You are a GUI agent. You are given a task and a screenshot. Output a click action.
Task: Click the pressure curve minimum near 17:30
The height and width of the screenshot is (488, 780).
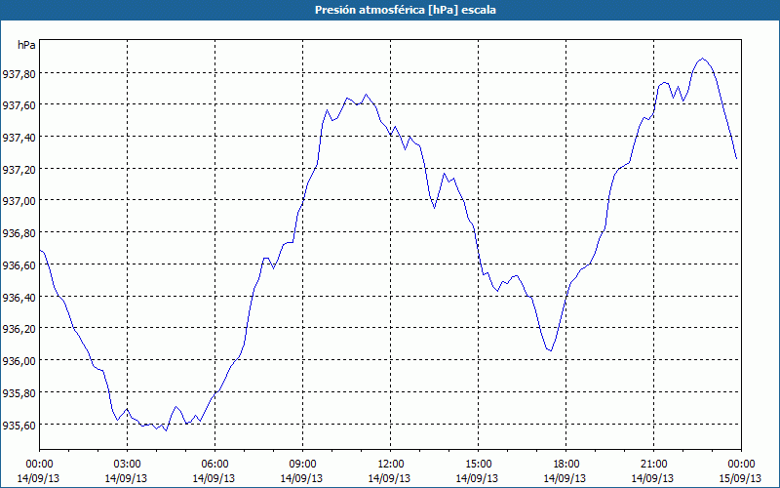(551, 350)
